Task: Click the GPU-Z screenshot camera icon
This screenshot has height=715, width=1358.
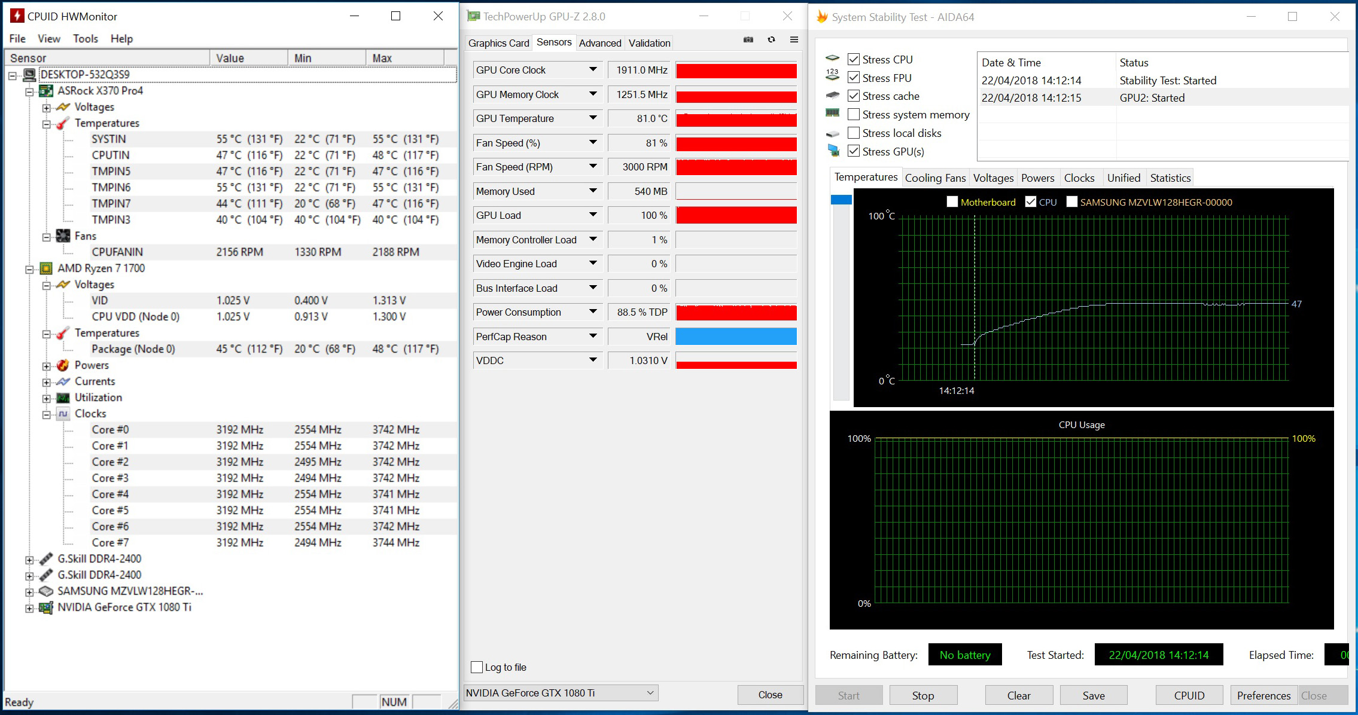Action: [748, 40]
